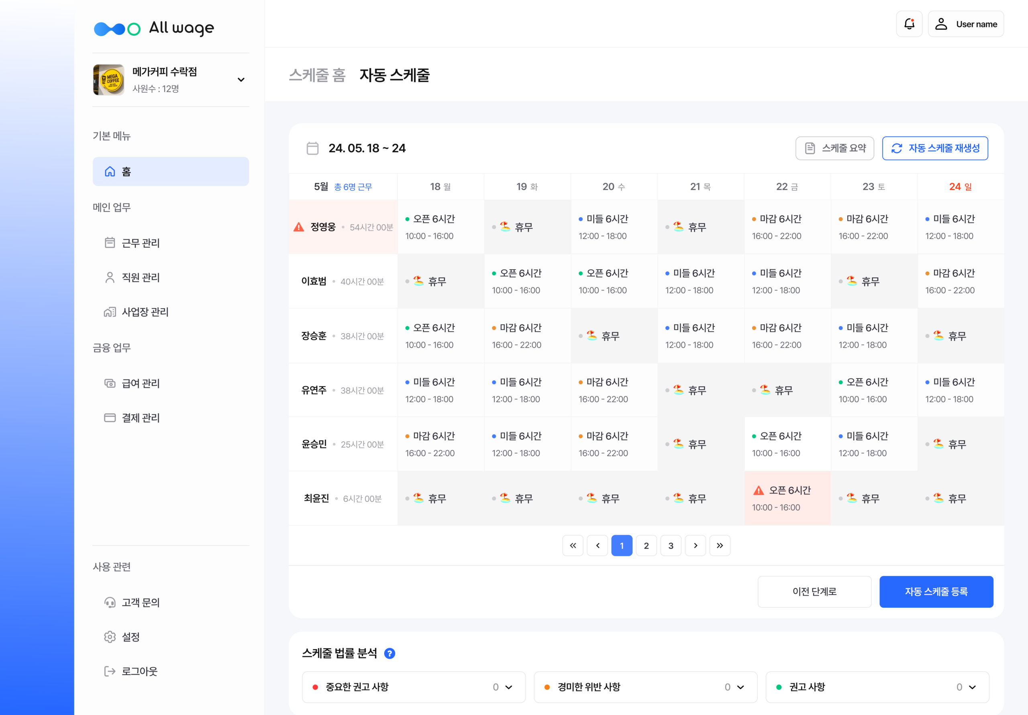Open 근무 관리 from the sidebar

click(x=141, y=243)
